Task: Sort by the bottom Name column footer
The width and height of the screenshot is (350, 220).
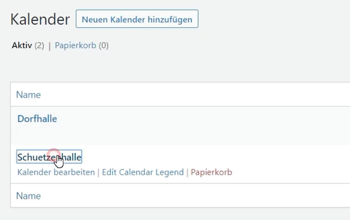Action: 28,196
